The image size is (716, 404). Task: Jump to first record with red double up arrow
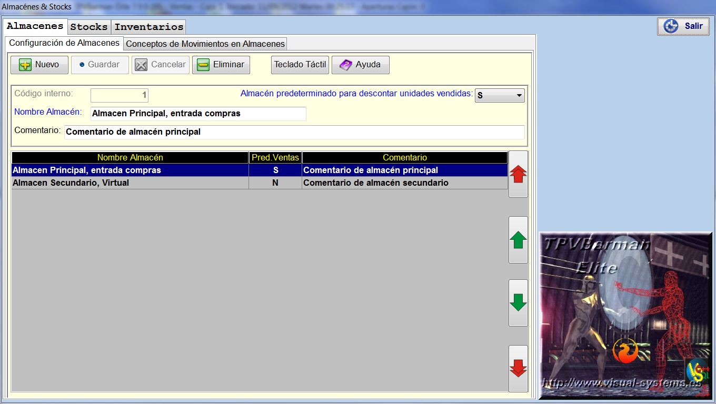(x=518, y=174)
